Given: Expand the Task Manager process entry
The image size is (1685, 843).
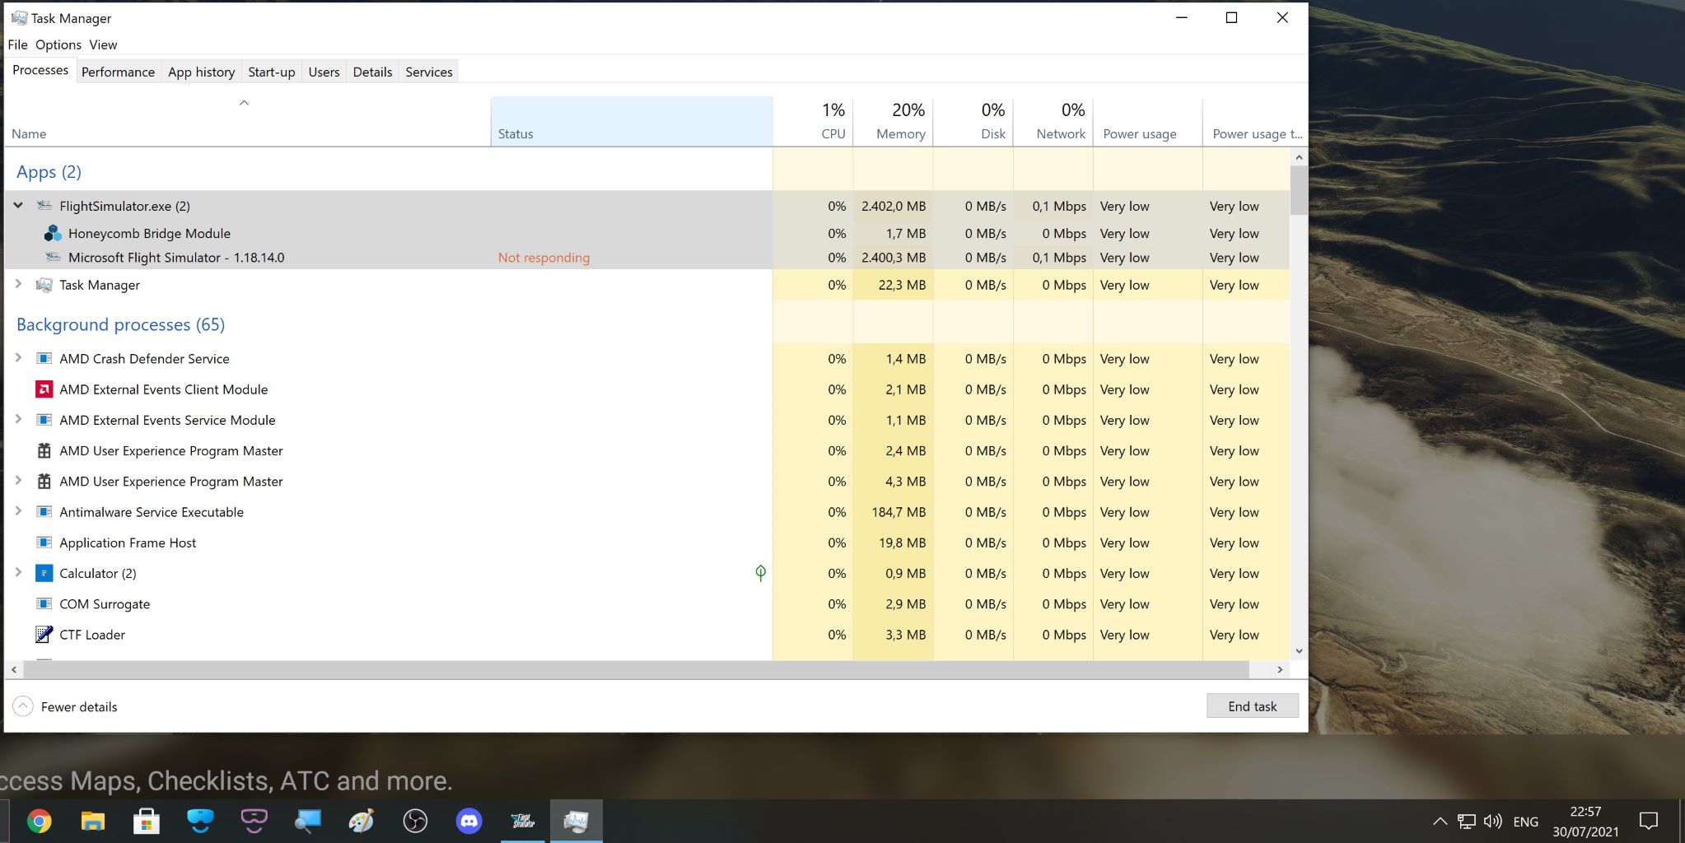Looking at the screenshot, I should coord(18,285).
